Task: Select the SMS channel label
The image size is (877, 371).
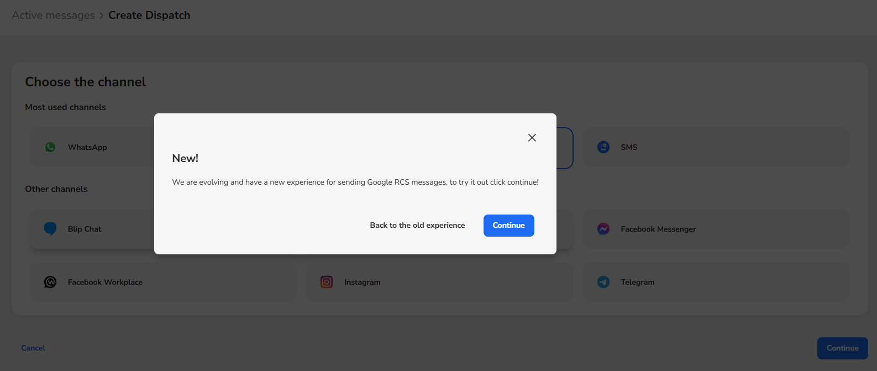Action: [629, 147]
